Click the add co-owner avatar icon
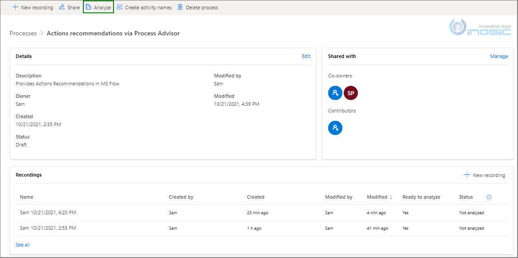 335,93
